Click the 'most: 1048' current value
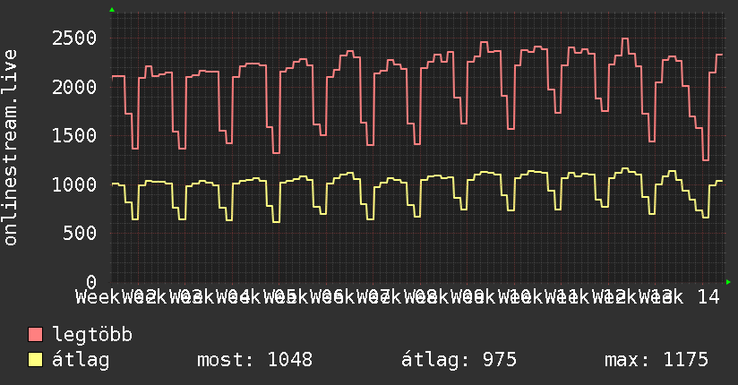This screenshot has width=738, height=385. pyautogui.click(x=254, y=360)
